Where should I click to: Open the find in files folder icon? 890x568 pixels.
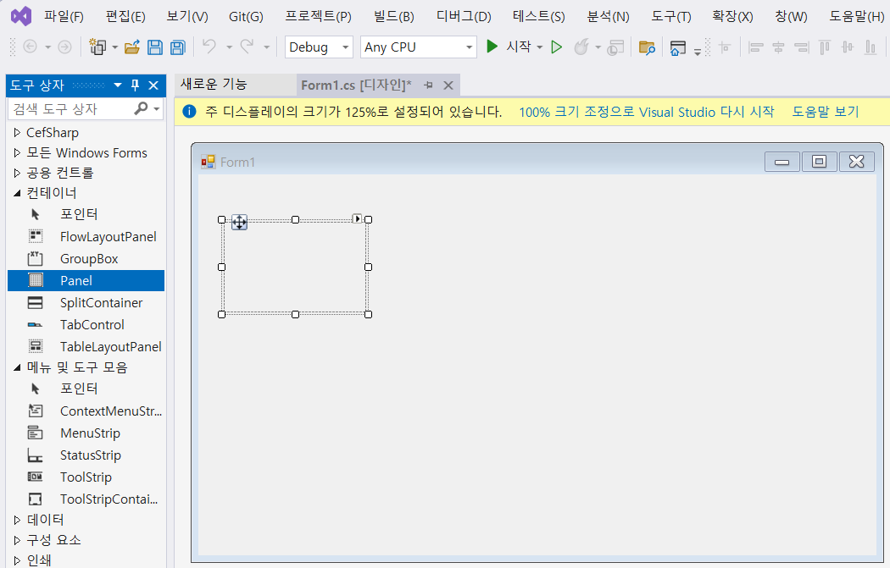click(647, 47)
